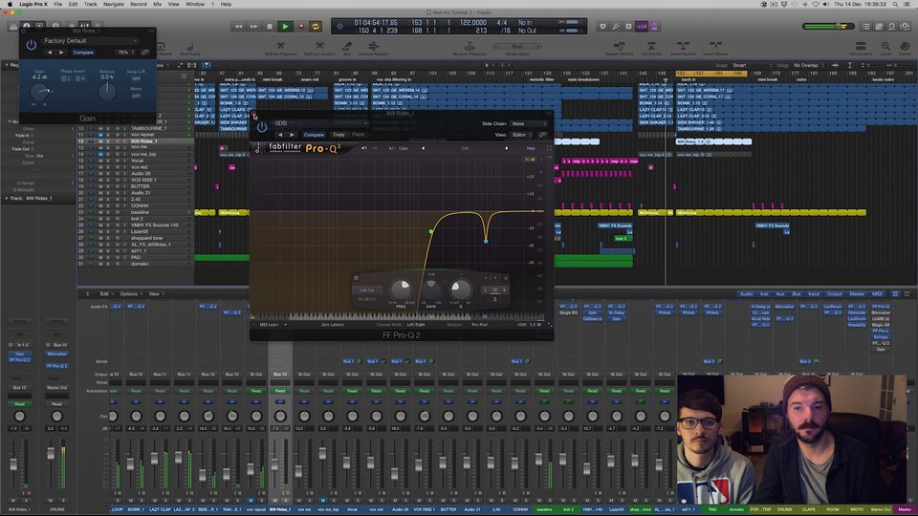Viewport: 918px width, 516px height.
Task: Toggle Phase Invert R in Gain plugin
Action: [x=79, y=78]
